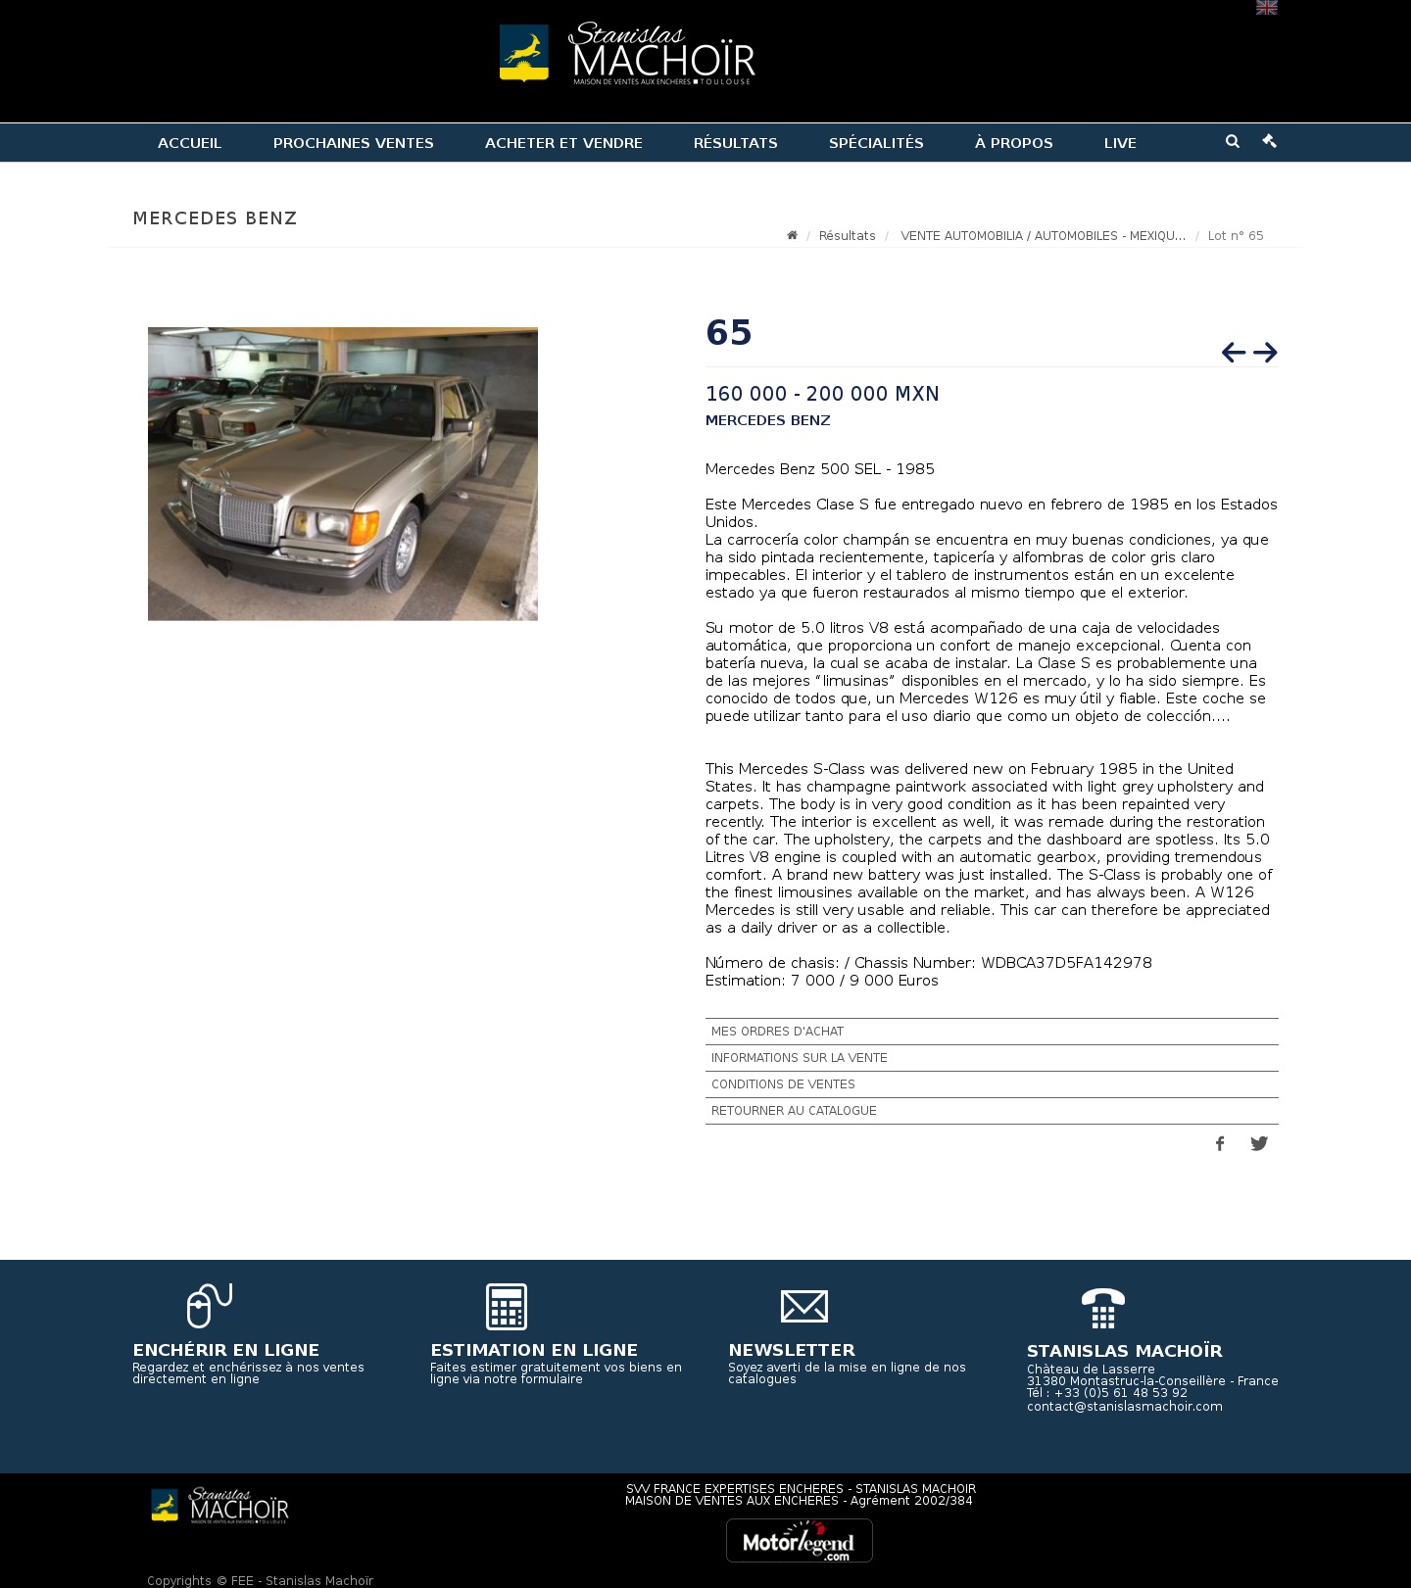The image size is (1411, 1588).
Task: Share this lot on Twitter
Action: pyautogui.click(x=1259, y=1143)
